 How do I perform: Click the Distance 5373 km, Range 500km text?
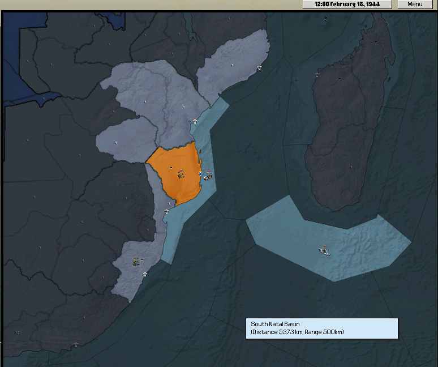[297, 332]
